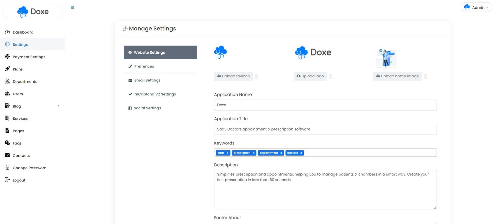Click the Departments hierarchy icon
Image resolution: width=497 pixels, height=224 pixels.
coord(7,81)
